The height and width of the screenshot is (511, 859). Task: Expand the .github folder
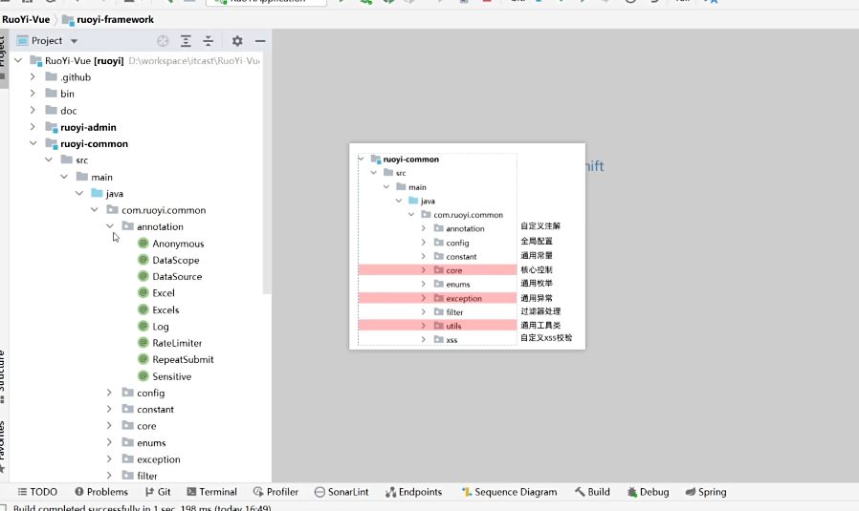coord(33,77)
